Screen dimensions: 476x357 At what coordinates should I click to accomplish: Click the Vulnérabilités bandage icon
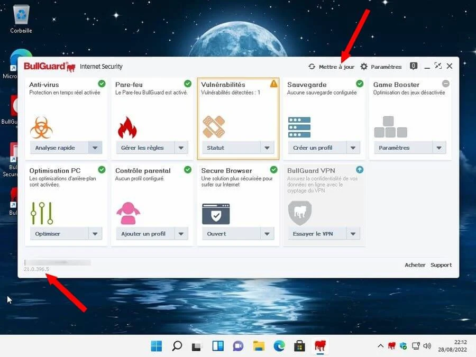pyautogui.click(x=214, y=126)
